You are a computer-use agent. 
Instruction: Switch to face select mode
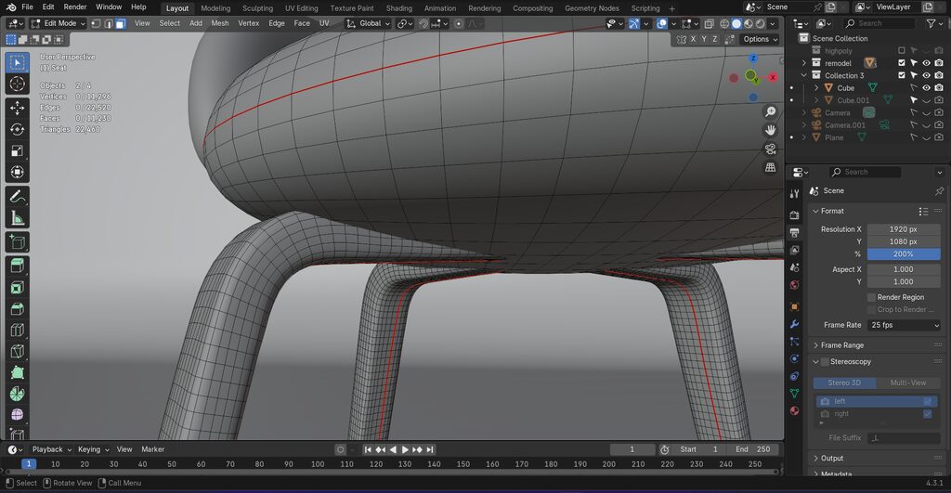[x=121, y=23]
